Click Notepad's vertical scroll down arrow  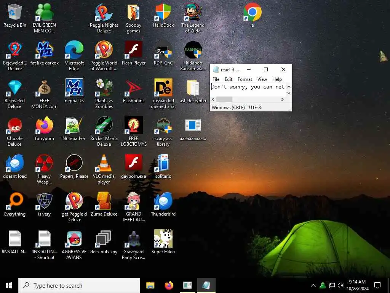tap(289, 93)
